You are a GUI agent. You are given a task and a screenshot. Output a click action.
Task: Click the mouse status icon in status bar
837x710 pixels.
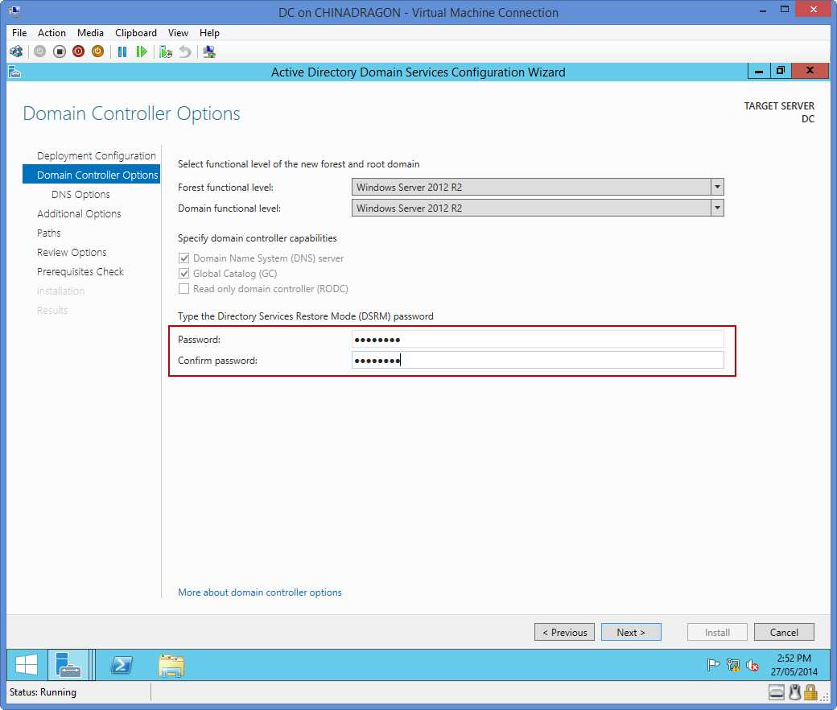[795, 692]
